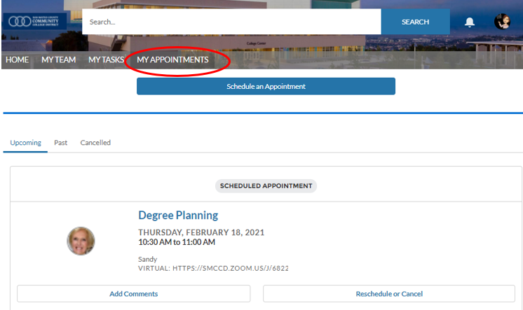Click the virtual Zoom meeting link
Viewport: 523px width, 310px height.
213,268
